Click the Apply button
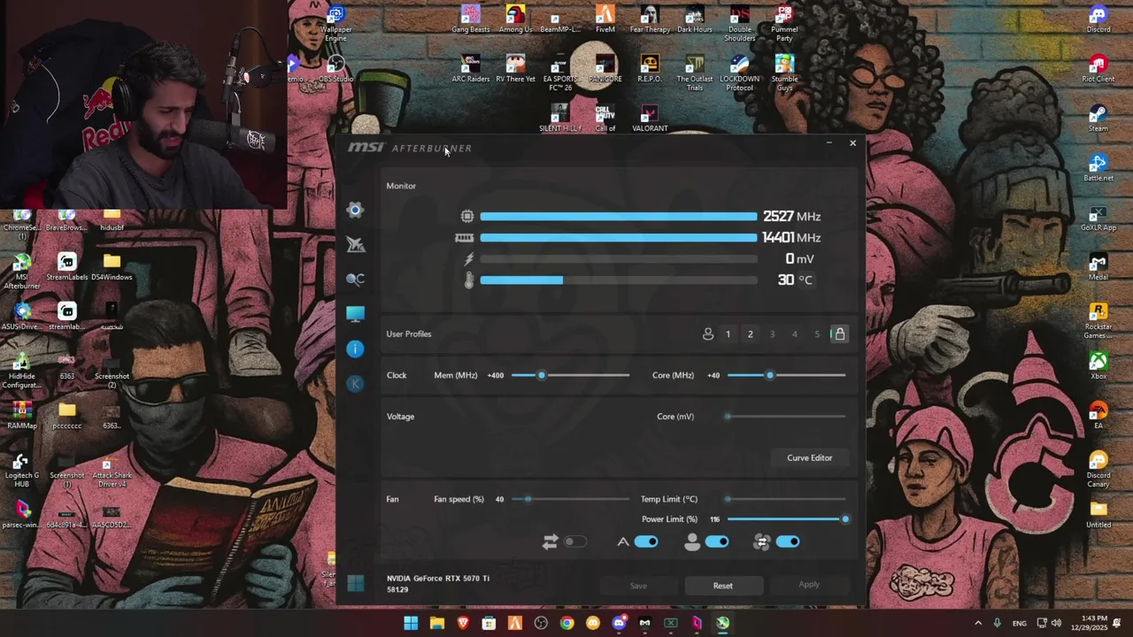The width and height of the screenshot is (1133, 637). 809,585
